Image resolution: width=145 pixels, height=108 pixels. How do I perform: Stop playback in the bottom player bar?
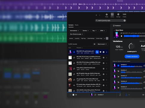pos(73,95)
